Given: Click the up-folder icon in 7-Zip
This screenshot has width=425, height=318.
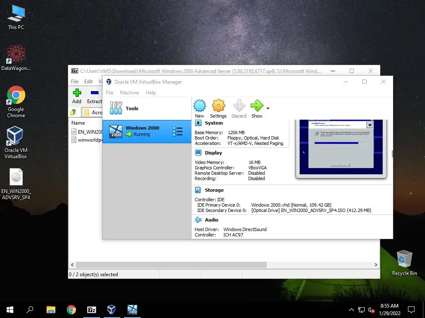Looking at the screenshot, I should point(73,112).
